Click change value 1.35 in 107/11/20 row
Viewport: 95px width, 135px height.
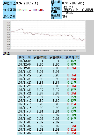pos(70,97)
